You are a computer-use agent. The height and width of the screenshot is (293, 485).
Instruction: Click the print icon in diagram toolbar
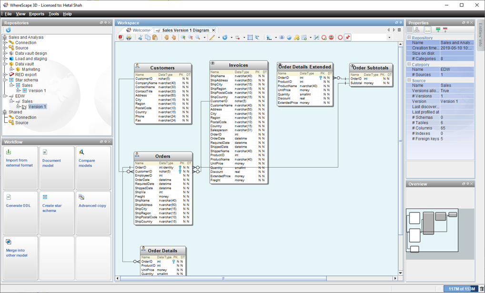(x=129, y=38)
